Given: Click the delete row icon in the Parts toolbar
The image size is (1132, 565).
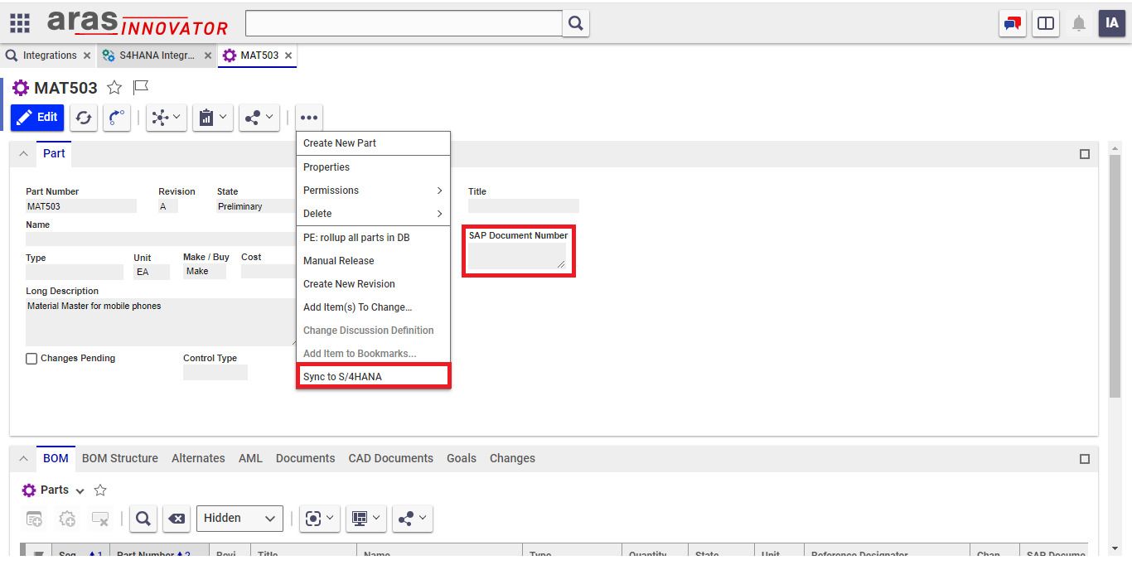Looking at the screenshot, I should (100, 519).
